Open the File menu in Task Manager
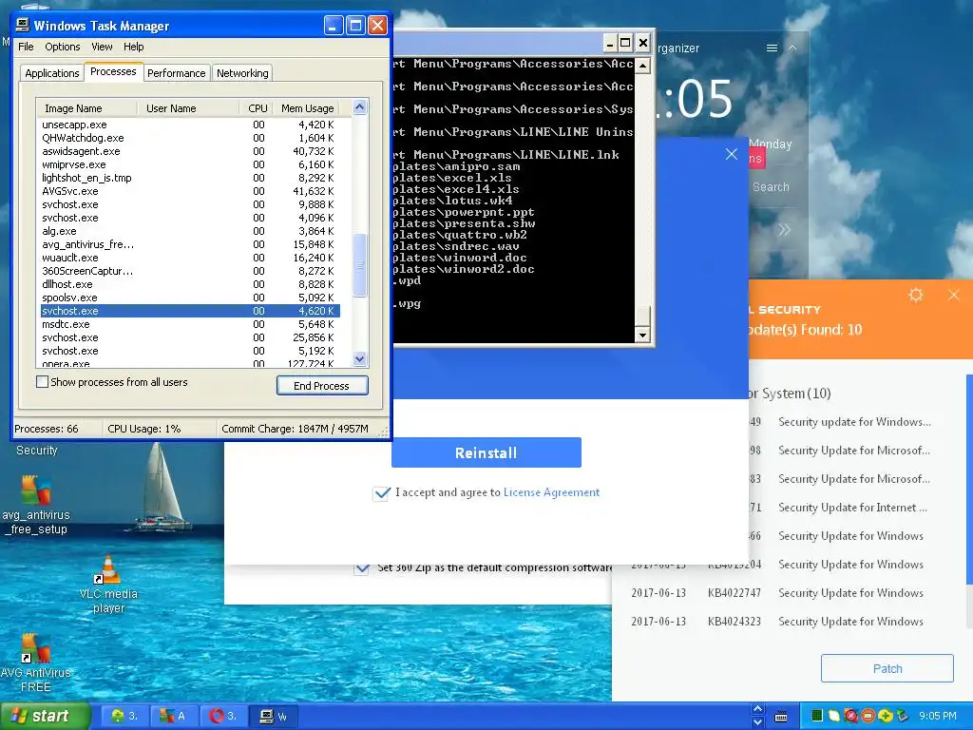Image resolution: width=973 pixels, height=730 pixels. [26, 47]
